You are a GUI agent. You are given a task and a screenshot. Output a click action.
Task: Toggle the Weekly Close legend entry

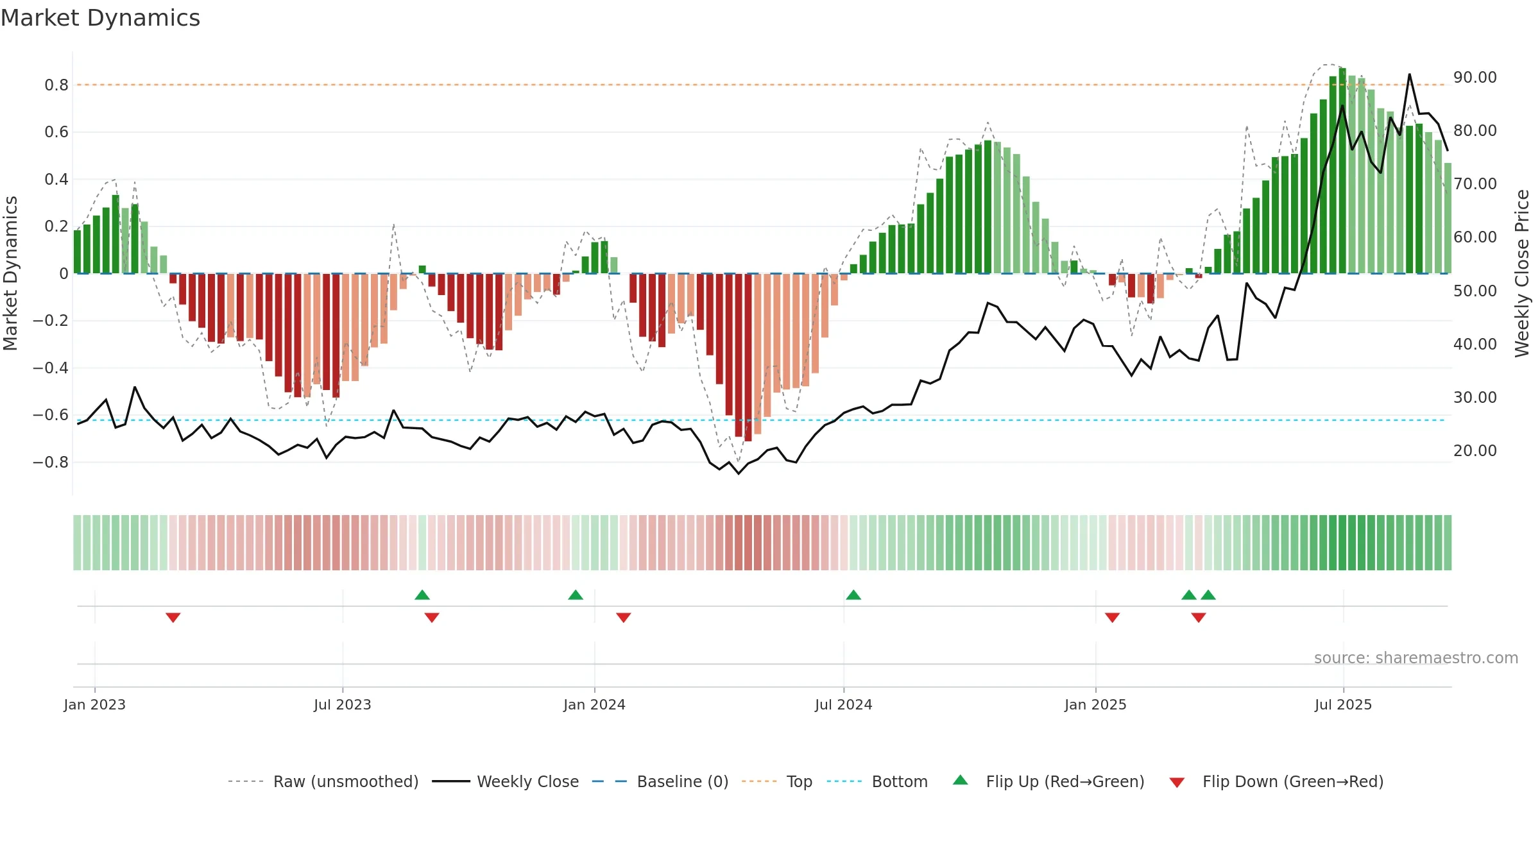(506, 781)
